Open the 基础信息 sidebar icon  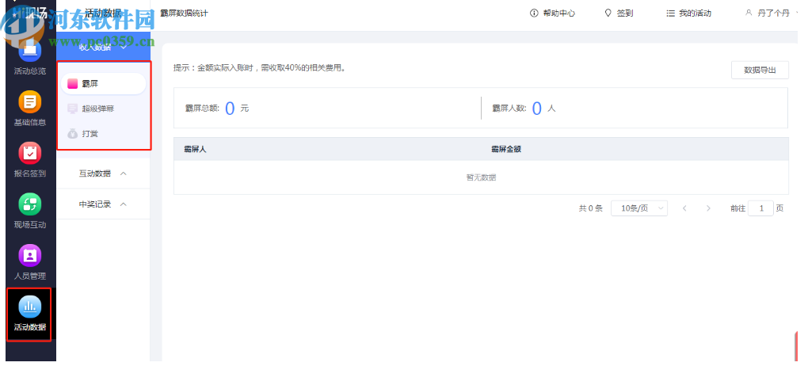tap(30, 101)
